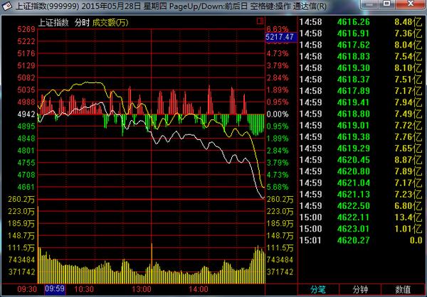Select the 15:00 tick showing 13.4亿

pyautogui.click(x=361, y=217)
